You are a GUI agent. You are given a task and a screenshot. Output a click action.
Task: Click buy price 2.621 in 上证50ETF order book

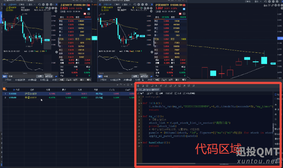[x=71, y=43]
